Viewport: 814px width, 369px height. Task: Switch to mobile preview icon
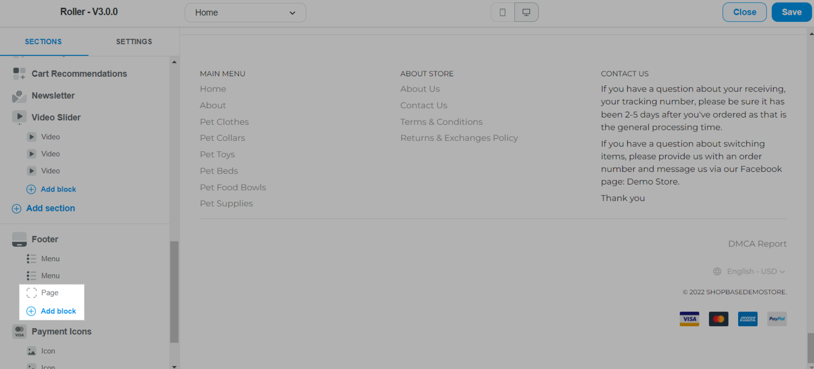tap(503, 12)
